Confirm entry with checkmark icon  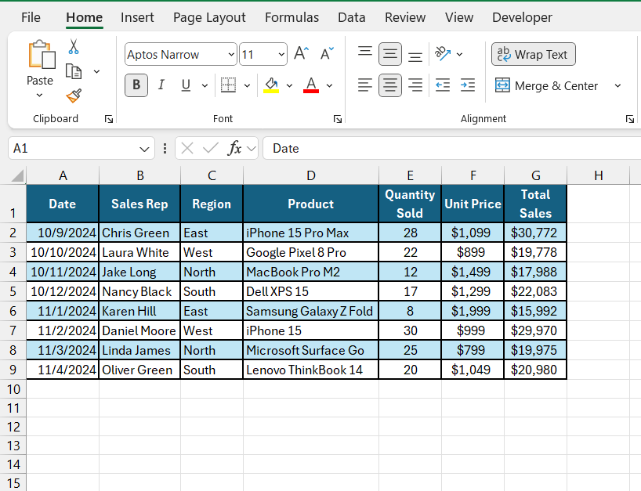pos(211,148)
